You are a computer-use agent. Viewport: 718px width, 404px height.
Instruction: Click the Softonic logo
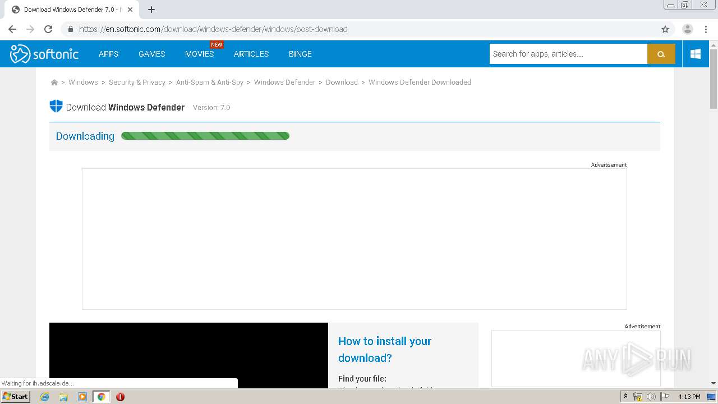click(x=44, y=54)
